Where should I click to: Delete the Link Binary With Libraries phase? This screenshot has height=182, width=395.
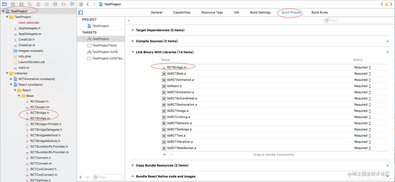pos(388,52)
